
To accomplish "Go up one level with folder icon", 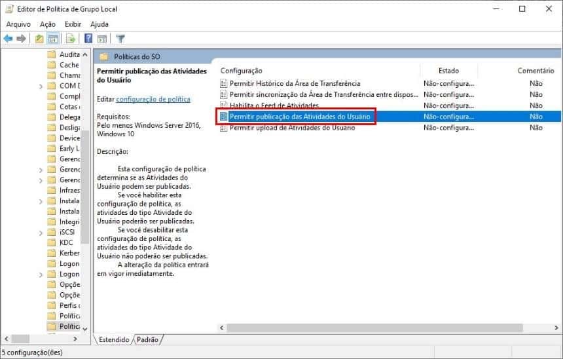I will click(x=39, y=39).
